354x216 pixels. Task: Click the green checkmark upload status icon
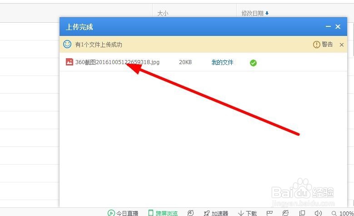[x=253, y=63]
